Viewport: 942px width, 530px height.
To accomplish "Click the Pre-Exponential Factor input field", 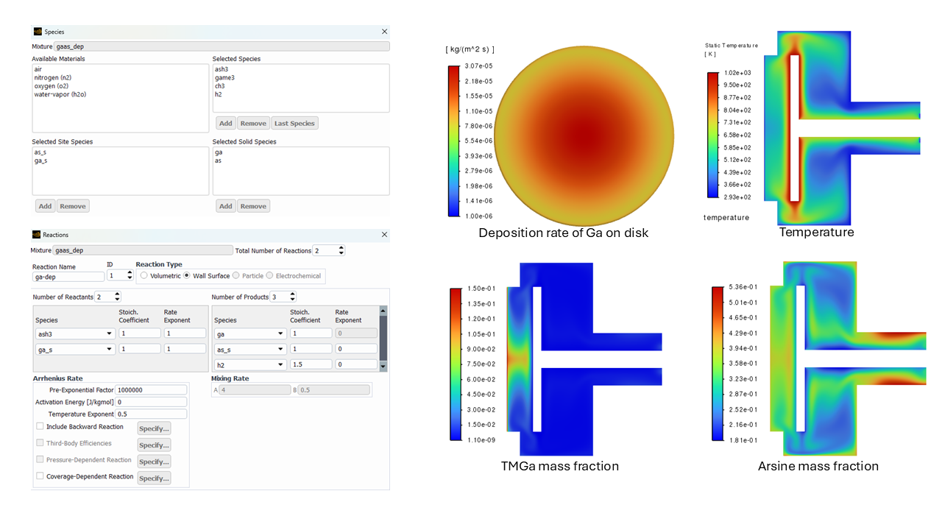I will pos(151,390).
